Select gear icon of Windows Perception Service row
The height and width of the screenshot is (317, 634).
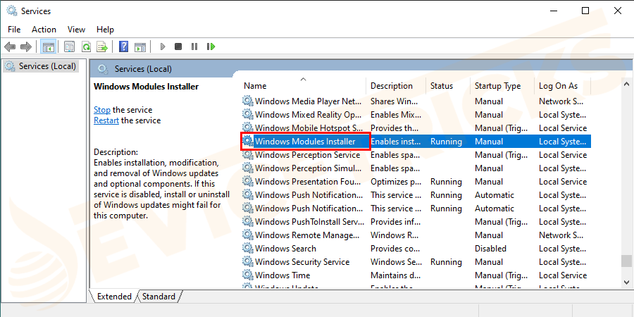[247, 155]
